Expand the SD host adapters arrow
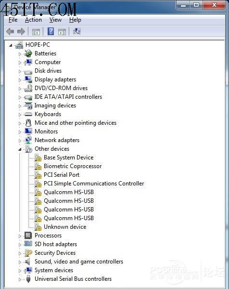This screenshot has height=289, width=229. pyautogui.click(x=20, y=245)
